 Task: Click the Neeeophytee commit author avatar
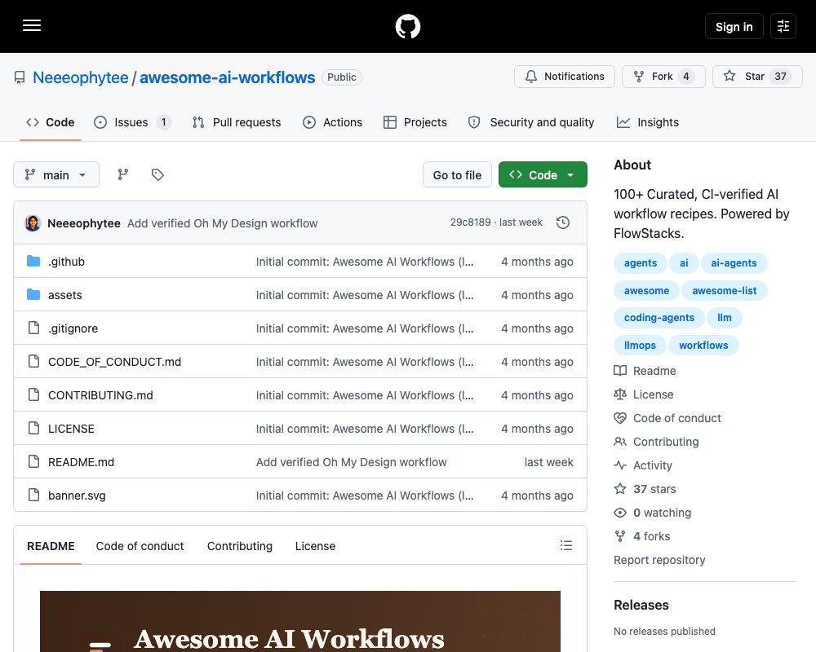(33, 223)
